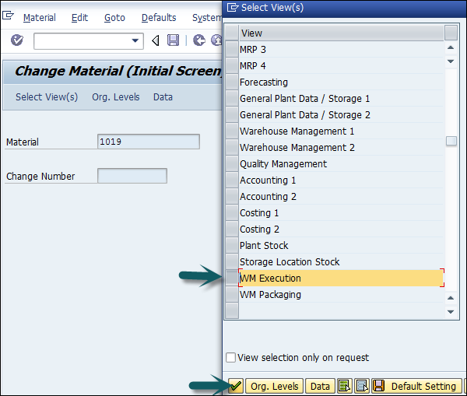This screenshot has width=467, height=396.
Task: Click the Change Number input field
Action: point(132,176)
